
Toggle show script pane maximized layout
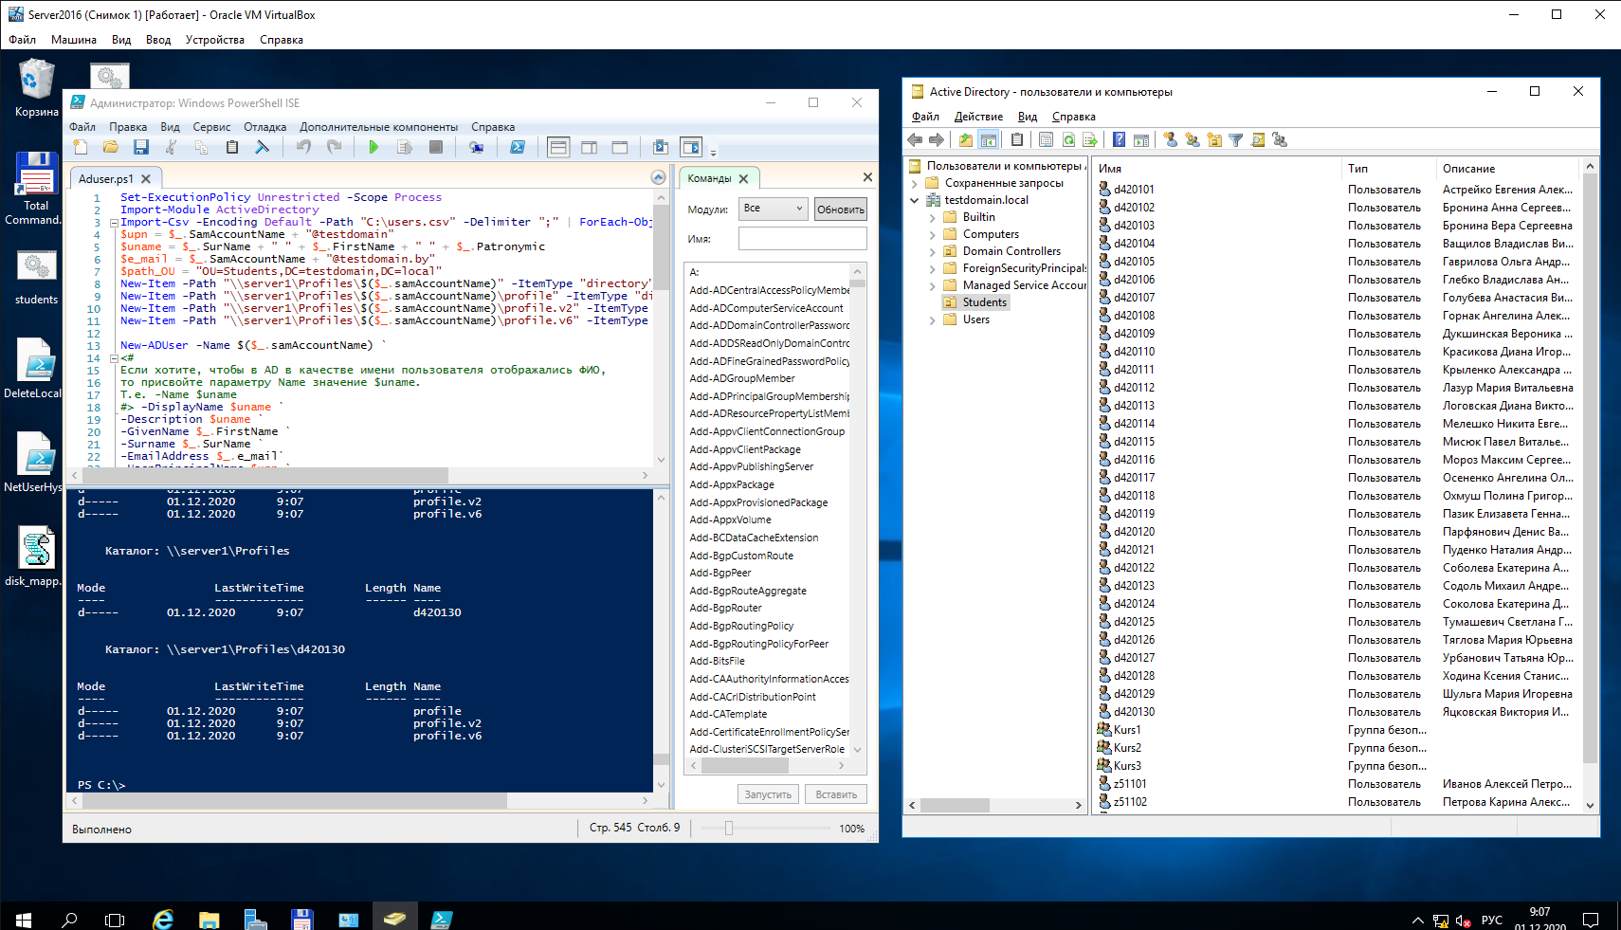[620, 147]
